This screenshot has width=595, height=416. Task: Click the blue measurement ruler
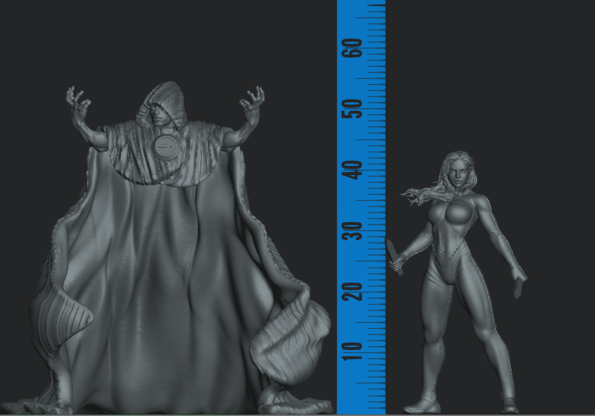coord(361,208)
